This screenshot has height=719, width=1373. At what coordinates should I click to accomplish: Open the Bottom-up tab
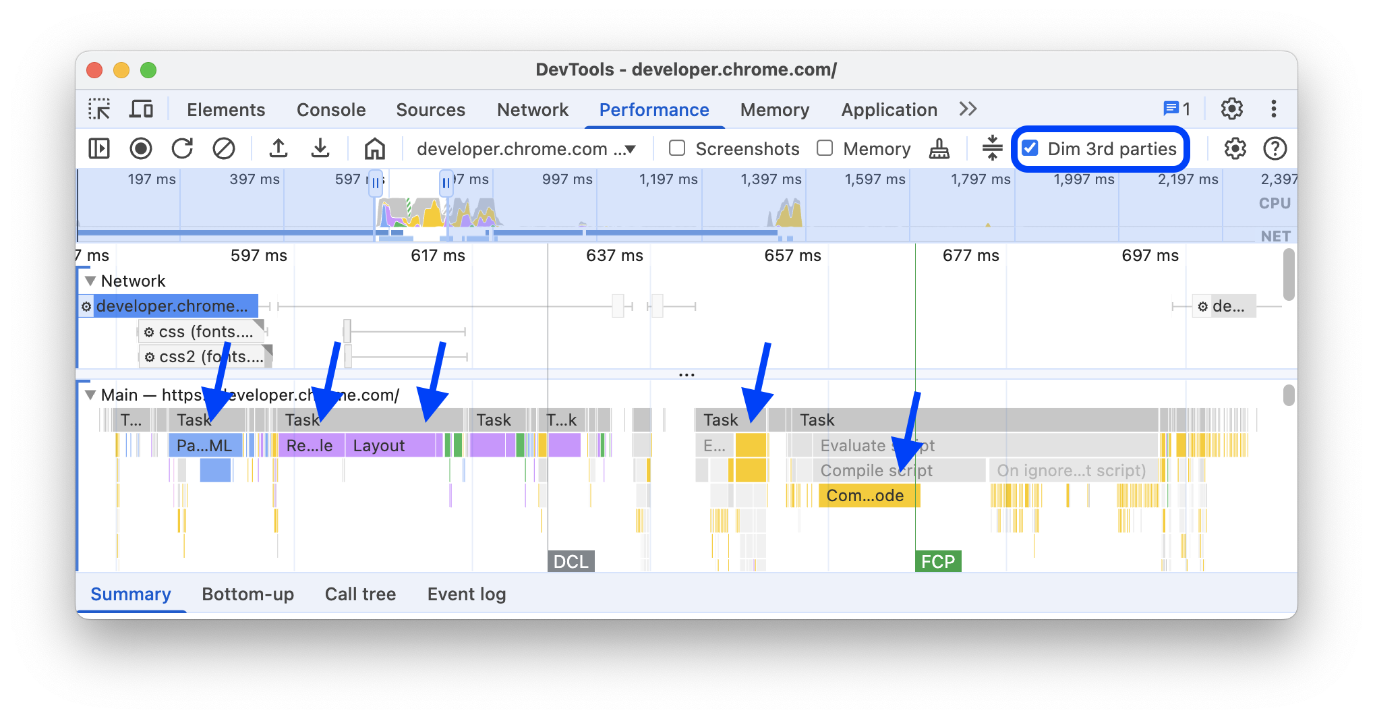[x=247, y=594]
